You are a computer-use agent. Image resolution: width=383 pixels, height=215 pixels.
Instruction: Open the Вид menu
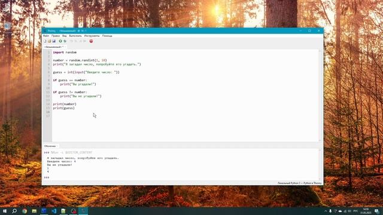point(65,36)
